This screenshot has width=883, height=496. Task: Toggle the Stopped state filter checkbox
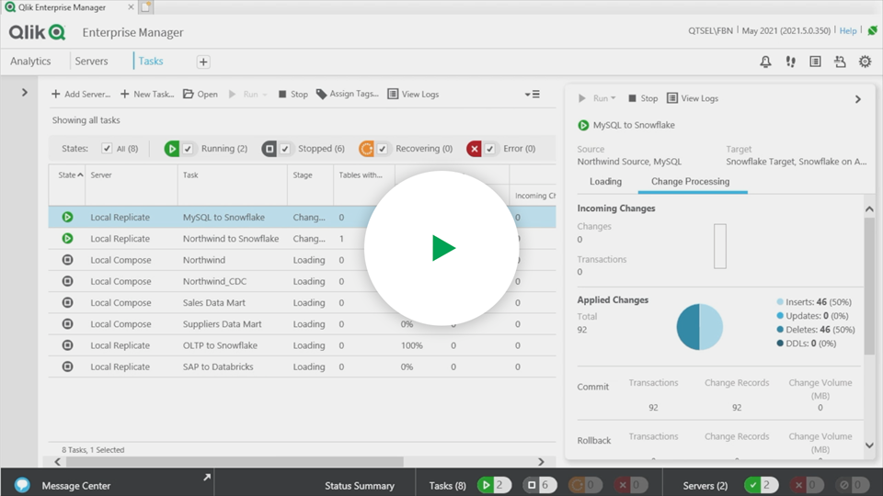click(x=285, y=148)
